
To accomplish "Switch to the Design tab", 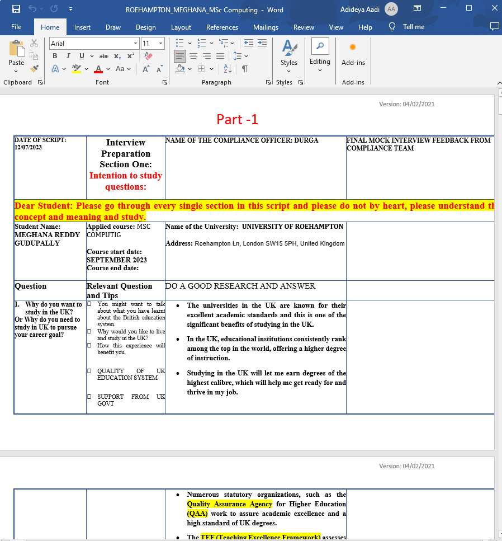I will 146,27.
